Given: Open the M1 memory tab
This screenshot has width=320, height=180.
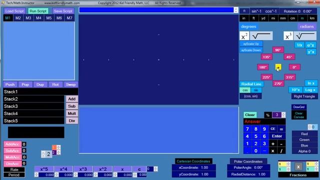Looking at the screenshot, I should tap(8, 18).
